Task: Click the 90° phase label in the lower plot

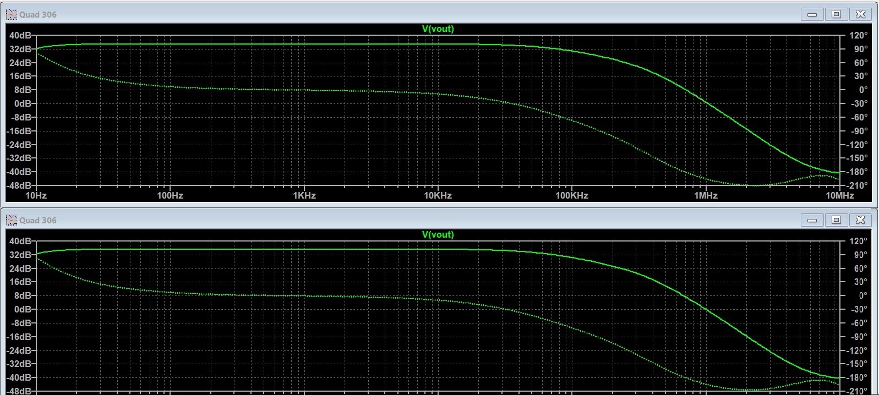Action: (860, 255)
